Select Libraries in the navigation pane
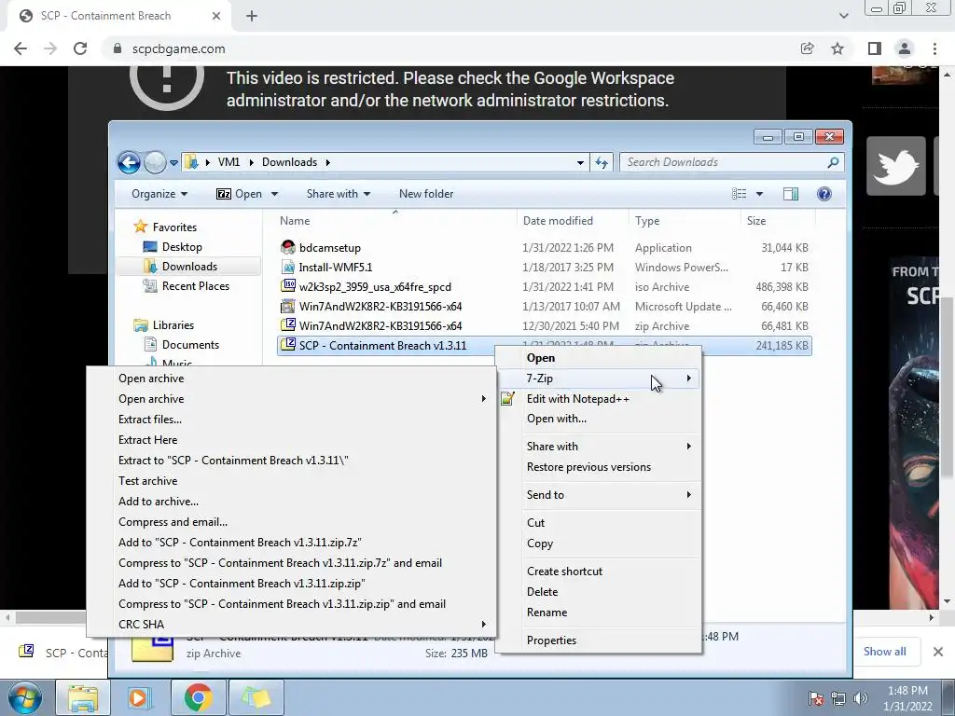The width and height of the screenshot is (955, 716). (164, 325)
